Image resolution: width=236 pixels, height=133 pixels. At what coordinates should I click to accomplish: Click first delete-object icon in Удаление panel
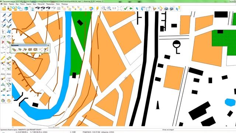click(x=14, y=49)
